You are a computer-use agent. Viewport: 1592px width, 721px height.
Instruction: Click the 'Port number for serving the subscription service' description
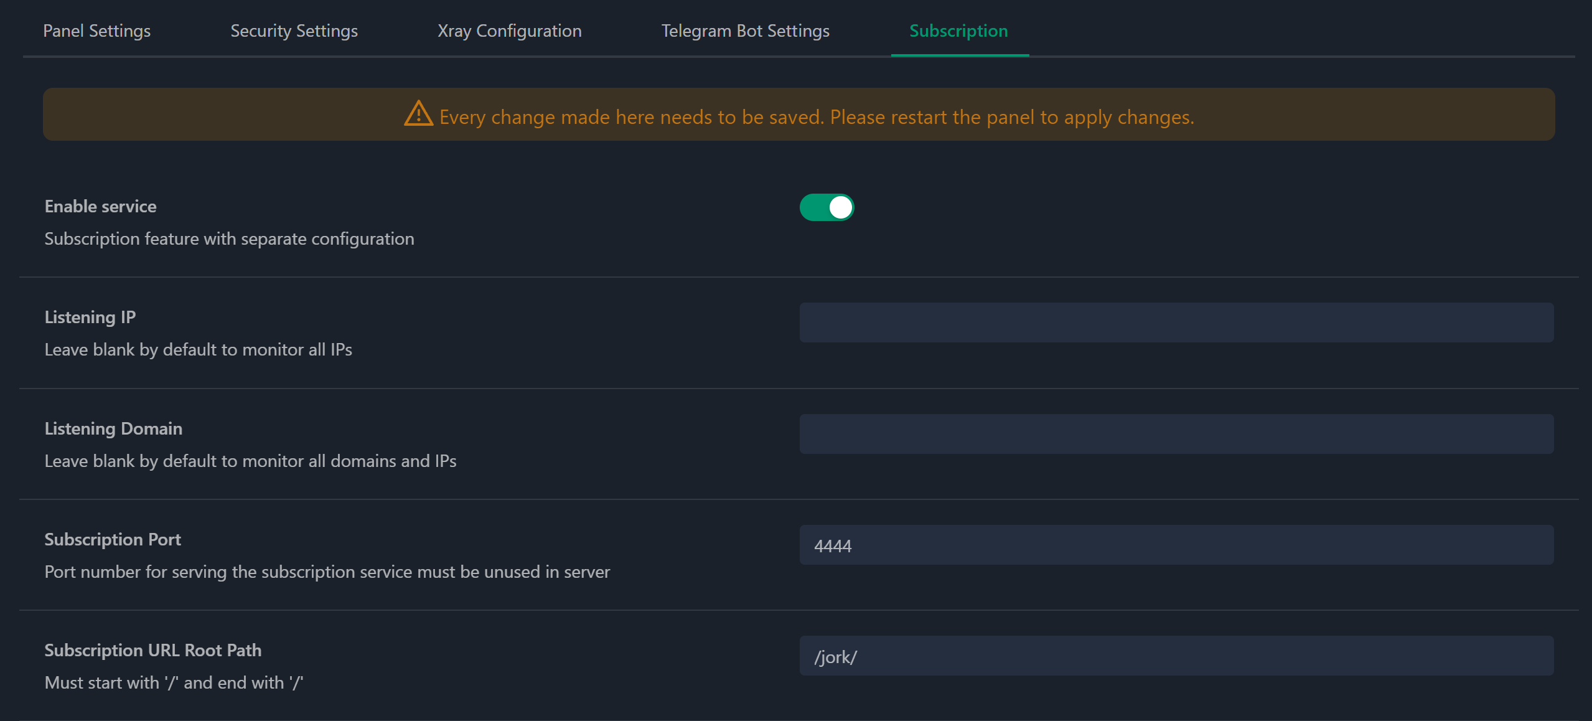(327, 572)
